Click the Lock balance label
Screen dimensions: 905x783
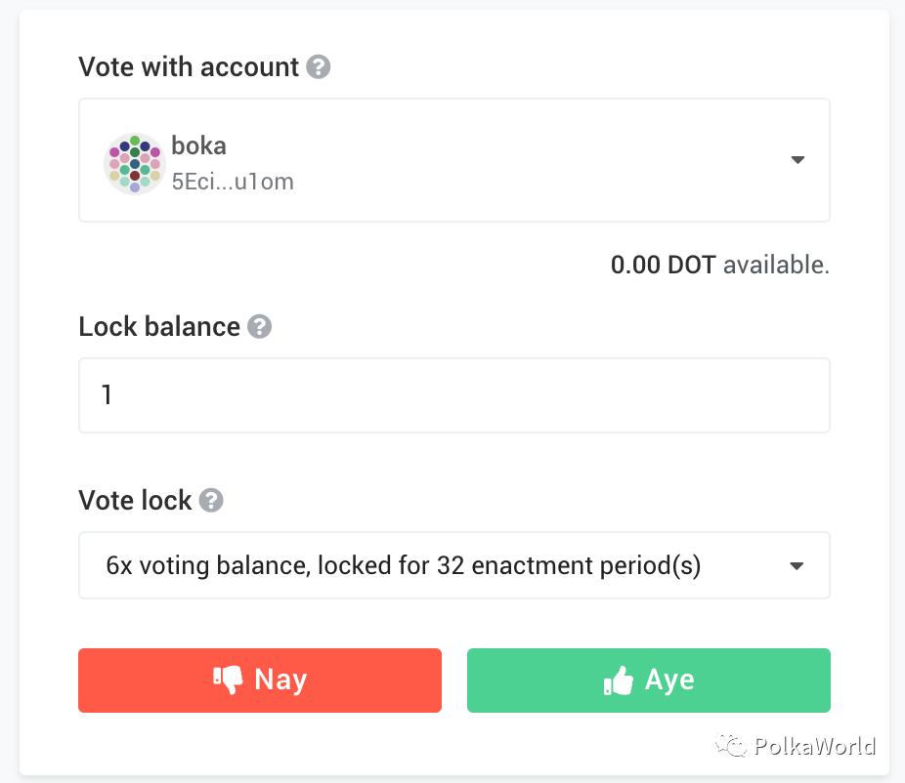(159, 327)
